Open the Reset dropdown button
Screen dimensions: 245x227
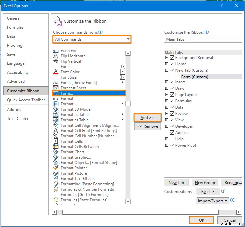[x=208, y=191]
